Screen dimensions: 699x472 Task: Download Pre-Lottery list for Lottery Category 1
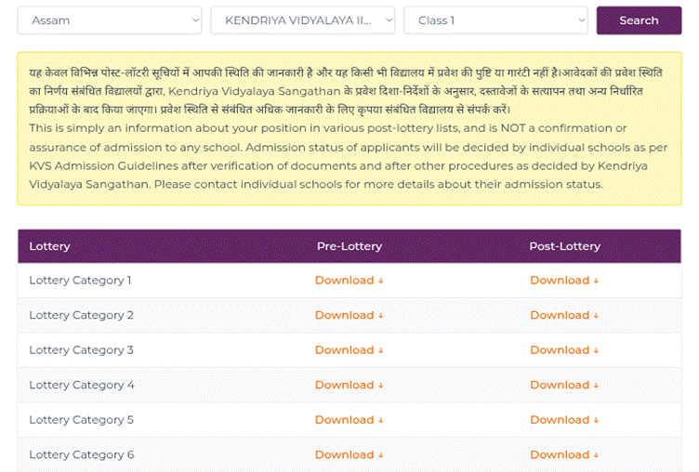[349, 281]
